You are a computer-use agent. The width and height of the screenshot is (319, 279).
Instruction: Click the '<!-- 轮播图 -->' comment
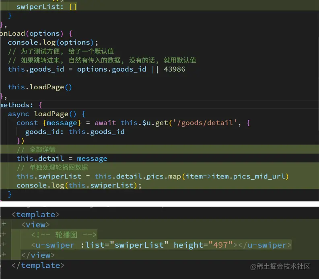coord(64,235)
